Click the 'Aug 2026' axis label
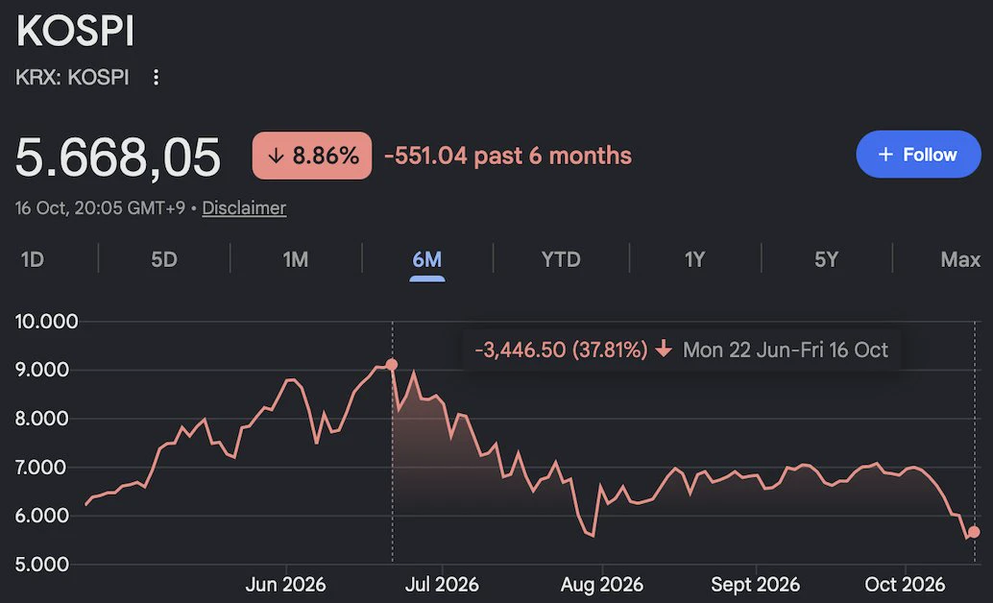Image resolution: width=993 pixels, height=603 pixels. click(601, 584)
